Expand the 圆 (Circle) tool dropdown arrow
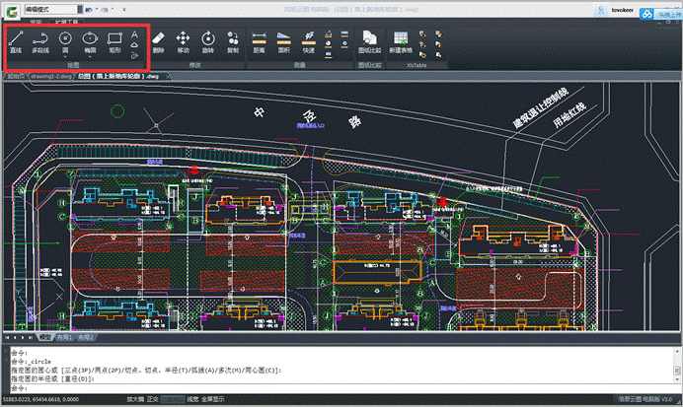Viewport: 683px width, 407px height. (65, 57)
